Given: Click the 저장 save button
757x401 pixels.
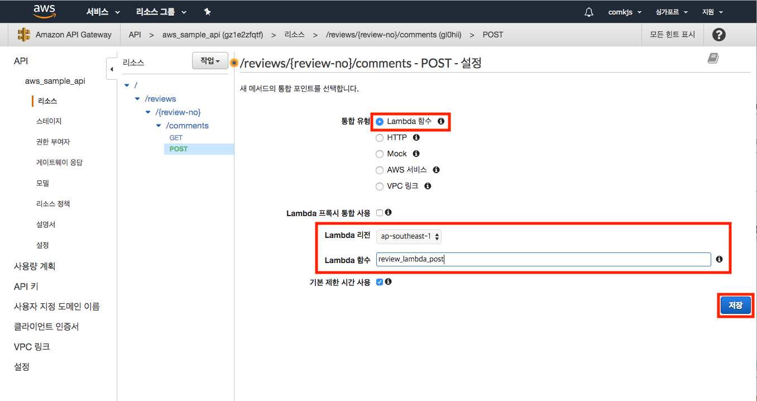Looking at the screenshot, I should point(735,305).
